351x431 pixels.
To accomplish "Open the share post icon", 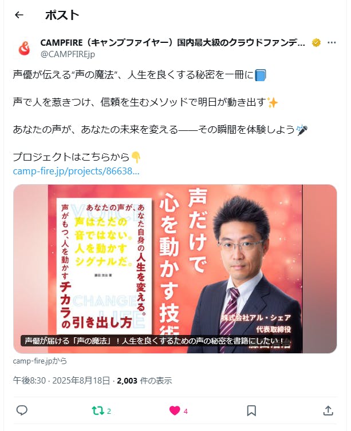I will 328,410.
